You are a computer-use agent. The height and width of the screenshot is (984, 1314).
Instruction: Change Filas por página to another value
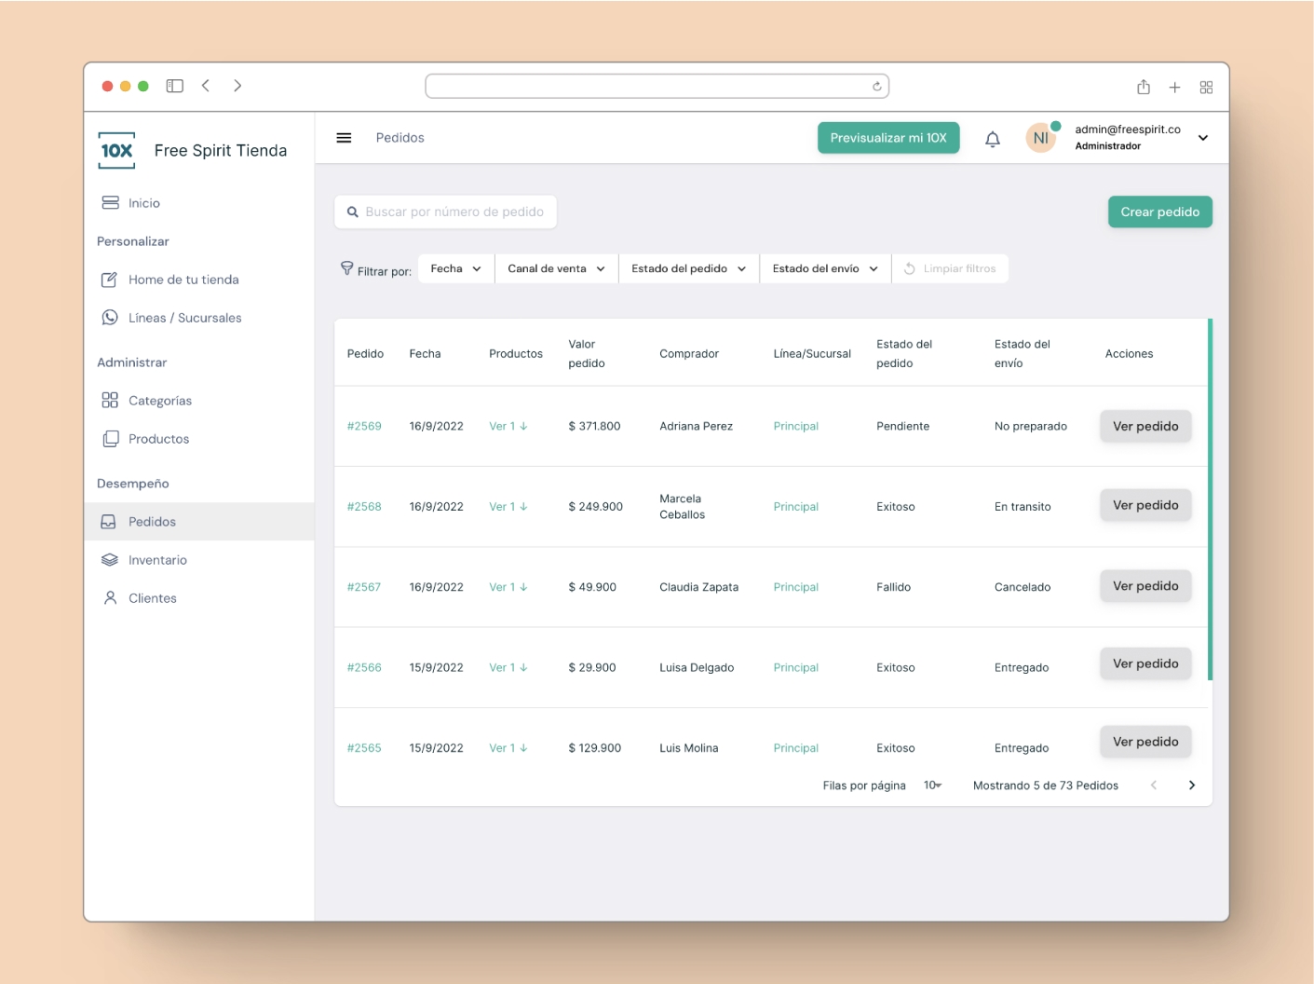point(931,785)
